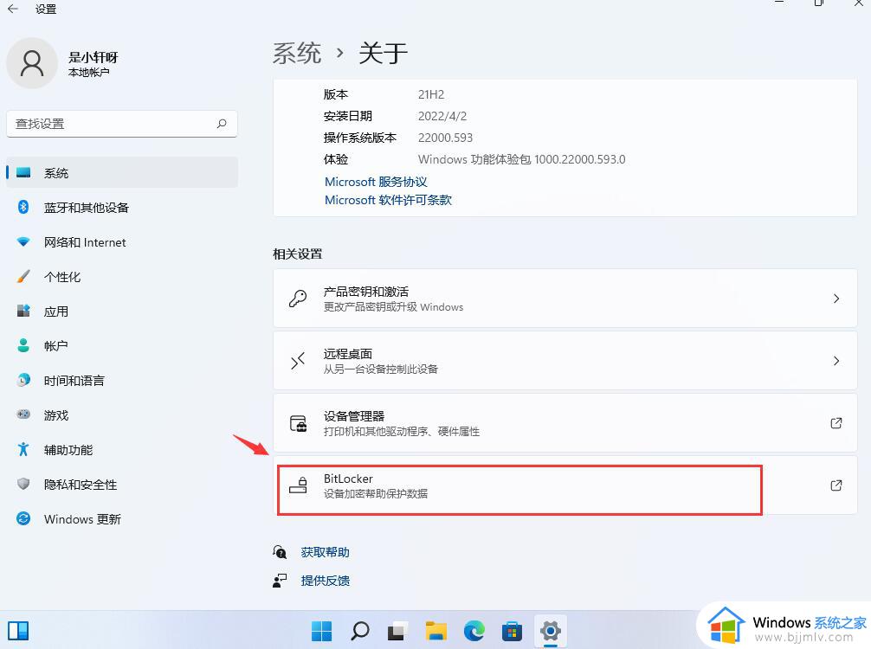The width and height of the screenshot is (871, 649).
Task: Open 网络和 Internet settings
Action: tap(122, 242)
